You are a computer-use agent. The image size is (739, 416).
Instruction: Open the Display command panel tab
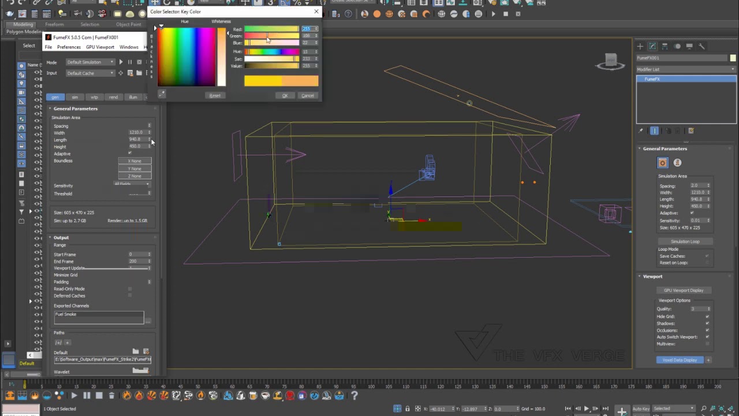(x=689, y=46)
